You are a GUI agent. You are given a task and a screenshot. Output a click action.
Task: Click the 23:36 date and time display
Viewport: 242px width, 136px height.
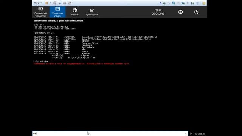[x=158, y=12]
